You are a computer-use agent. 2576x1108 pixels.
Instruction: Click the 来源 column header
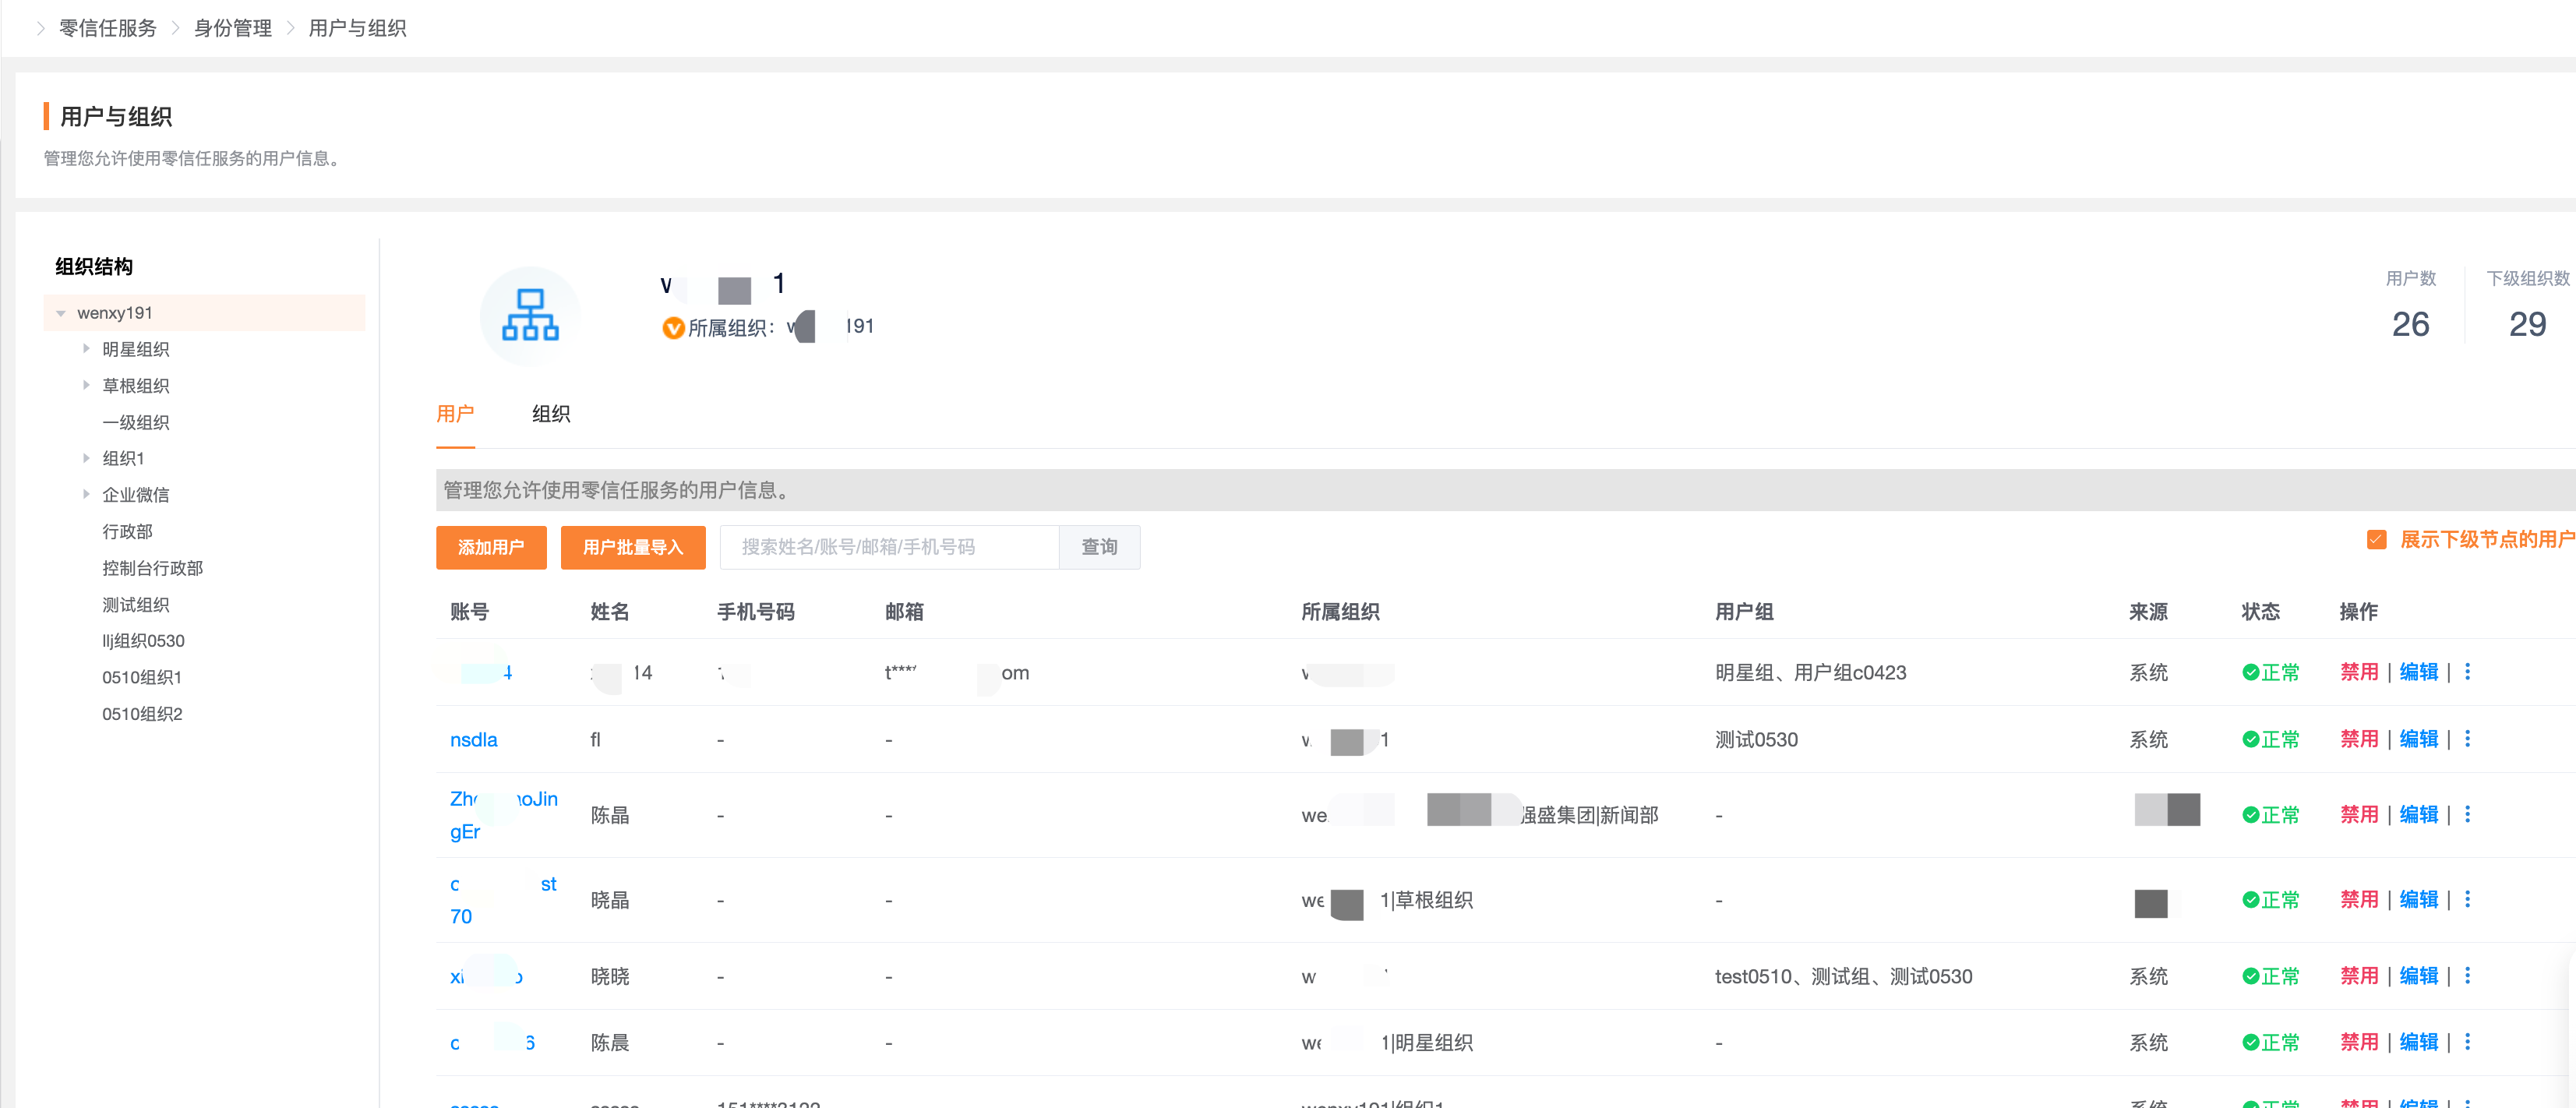(2148, 612)
